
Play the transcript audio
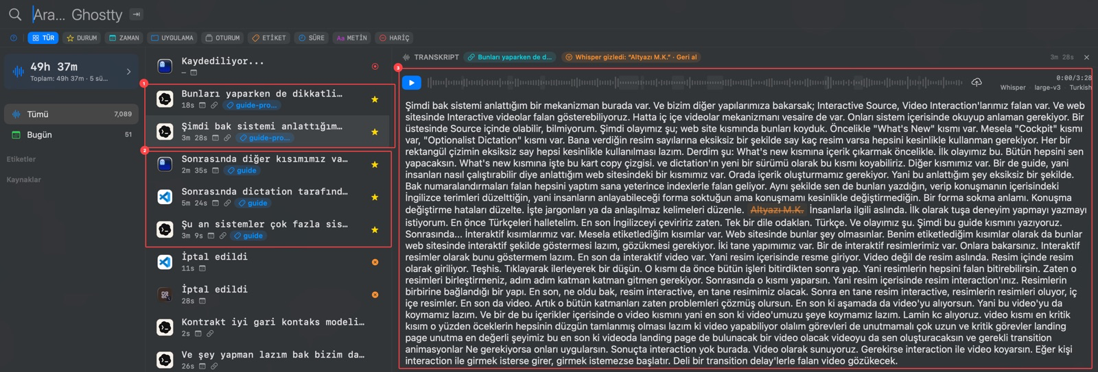(411, 83)
